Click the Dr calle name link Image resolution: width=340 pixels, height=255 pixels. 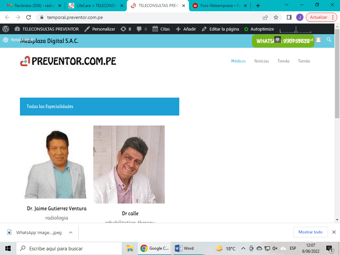130,213
